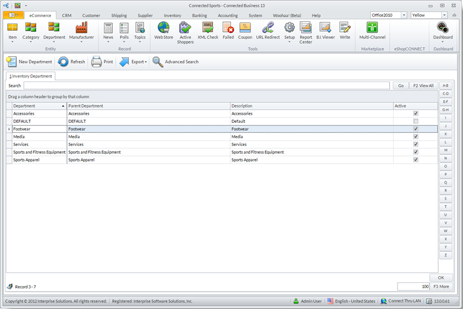The width and height of the screenshot is (463, 309).
Task: Uncheck Active for Accessories department
Action: coord(416,113)
